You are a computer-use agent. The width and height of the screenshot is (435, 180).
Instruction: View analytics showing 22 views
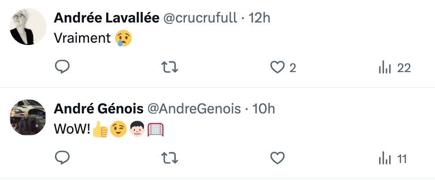coord(395,68)
